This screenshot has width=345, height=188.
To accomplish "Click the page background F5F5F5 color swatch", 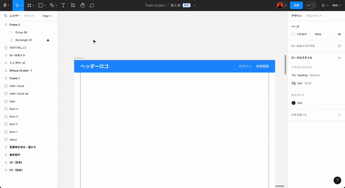I will (293, 34).
